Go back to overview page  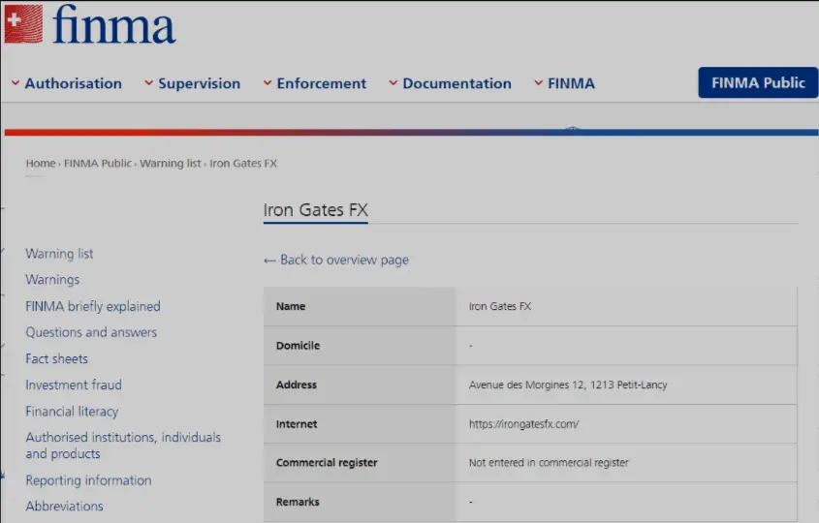[x=336, y=260]
